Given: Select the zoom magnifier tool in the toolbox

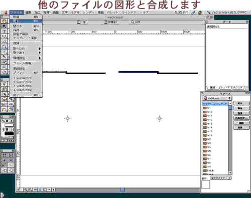Looking at the screenshot, I should [4, 26].
